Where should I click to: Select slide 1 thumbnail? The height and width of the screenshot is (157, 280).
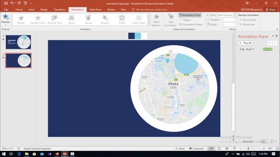pyautogui.click(x=18, y=42)
